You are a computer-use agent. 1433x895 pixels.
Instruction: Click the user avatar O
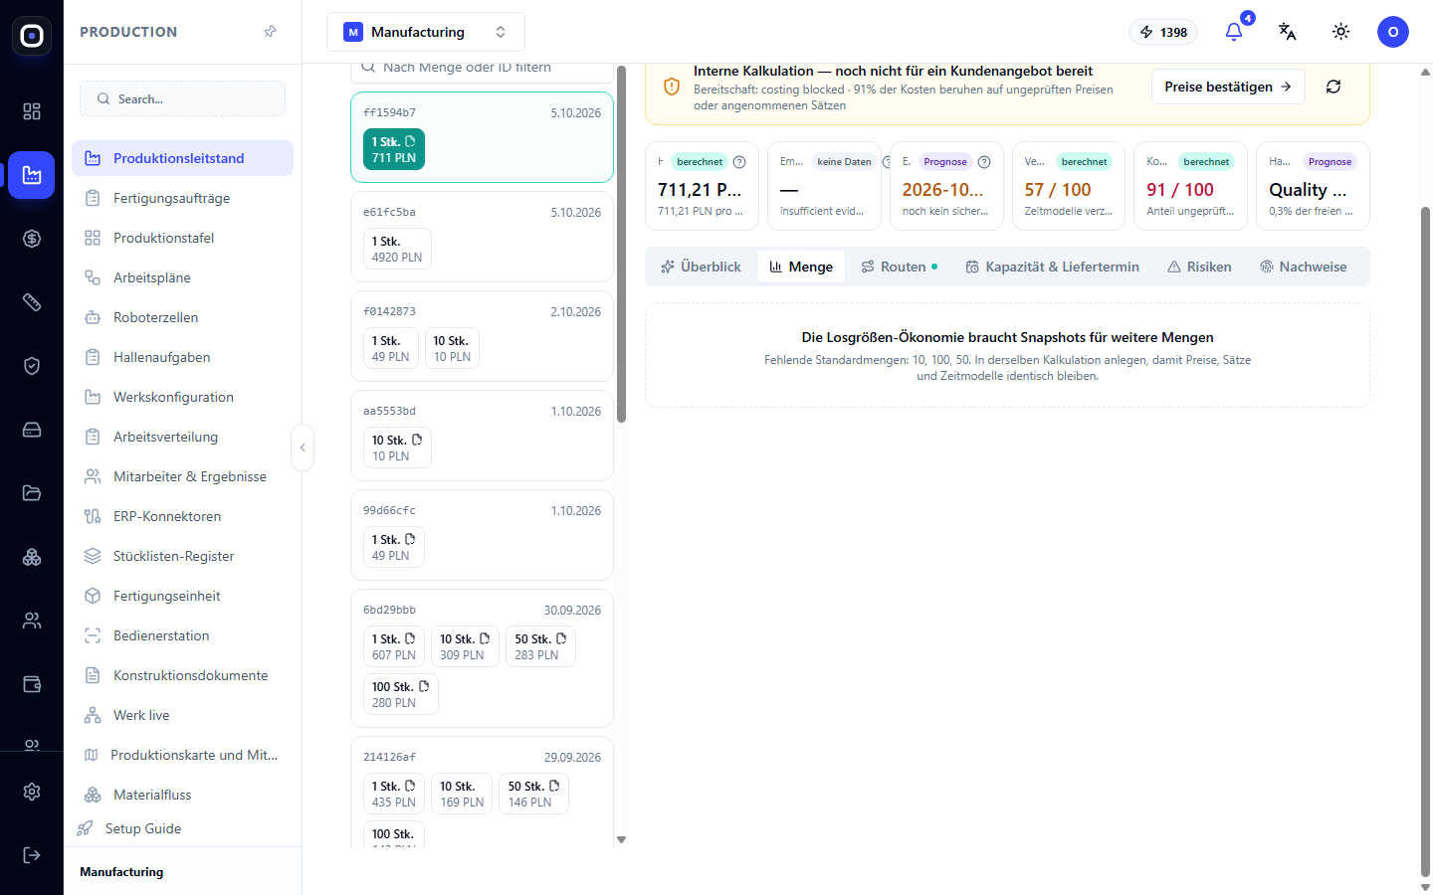coord(1393,32)
